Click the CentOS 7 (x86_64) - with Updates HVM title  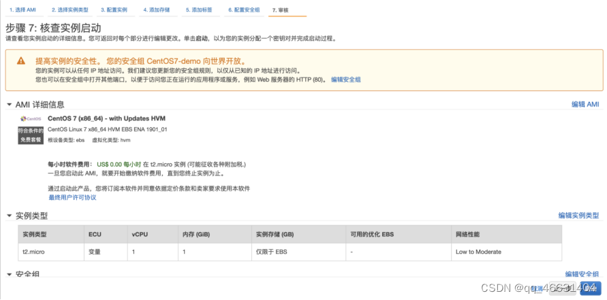106,118
